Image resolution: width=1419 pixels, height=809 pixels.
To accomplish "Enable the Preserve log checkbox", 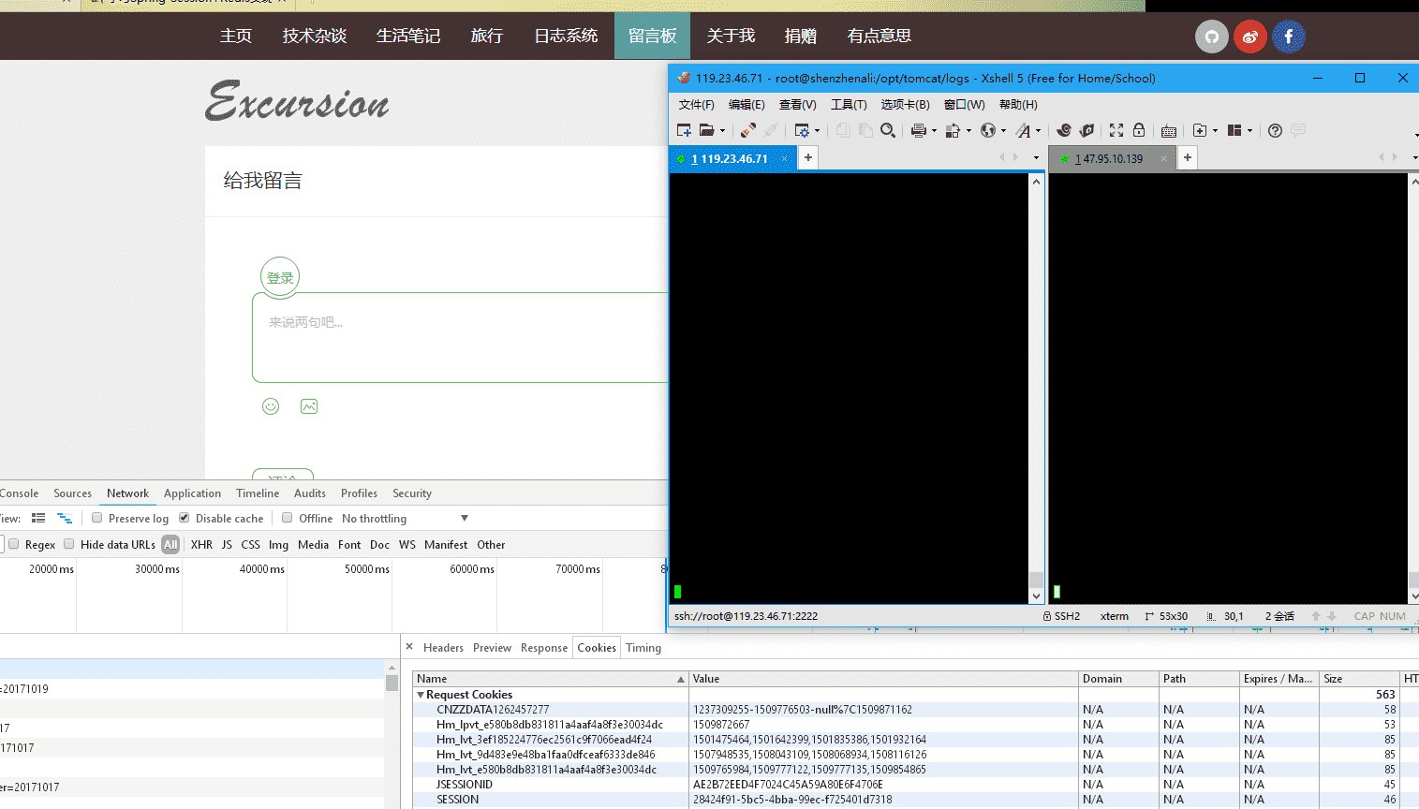I will [96, 518].
